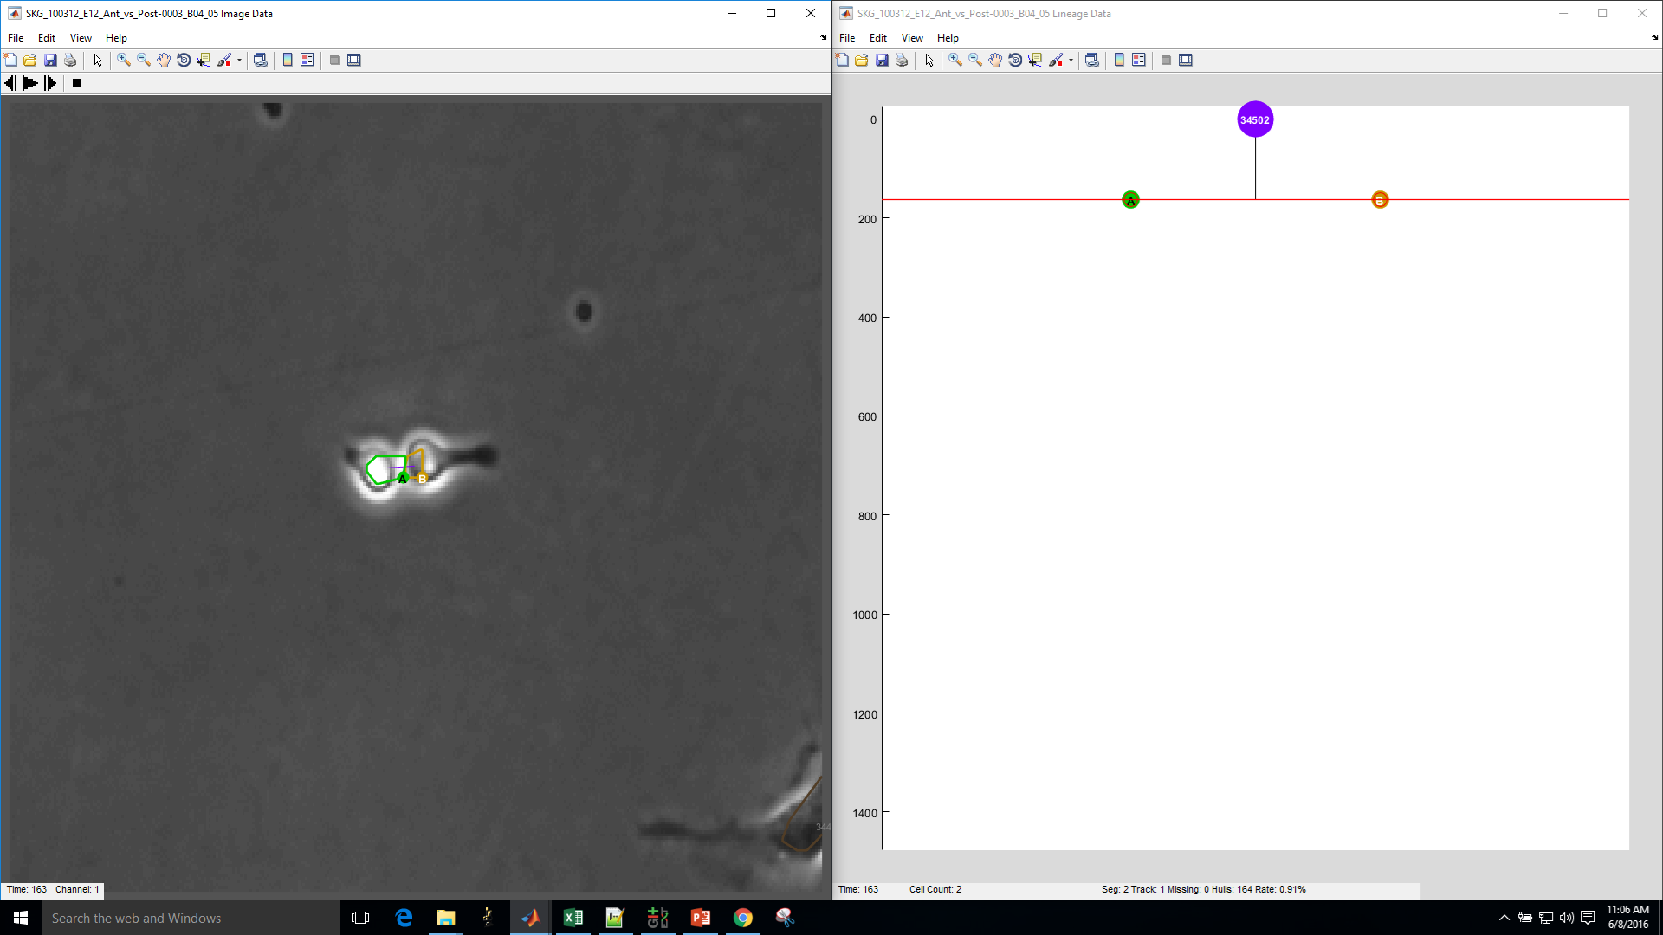Screen dimensions: 1663x935
Task: Open file icon in Image Data toolbar
Action: (x=30, y=60)
